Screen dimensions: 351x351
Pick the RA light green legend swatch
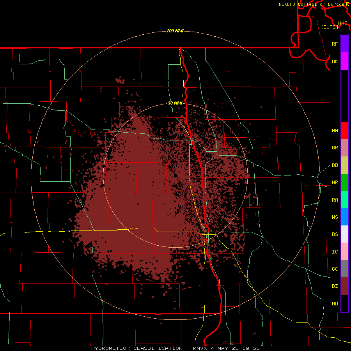pyautogui.click(x=344, y=200)
